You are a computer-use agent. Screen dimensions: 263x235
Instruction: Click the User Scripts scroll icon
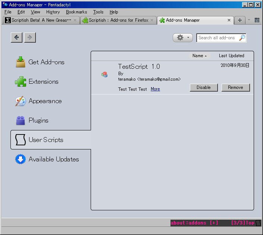tap(21, 140)
